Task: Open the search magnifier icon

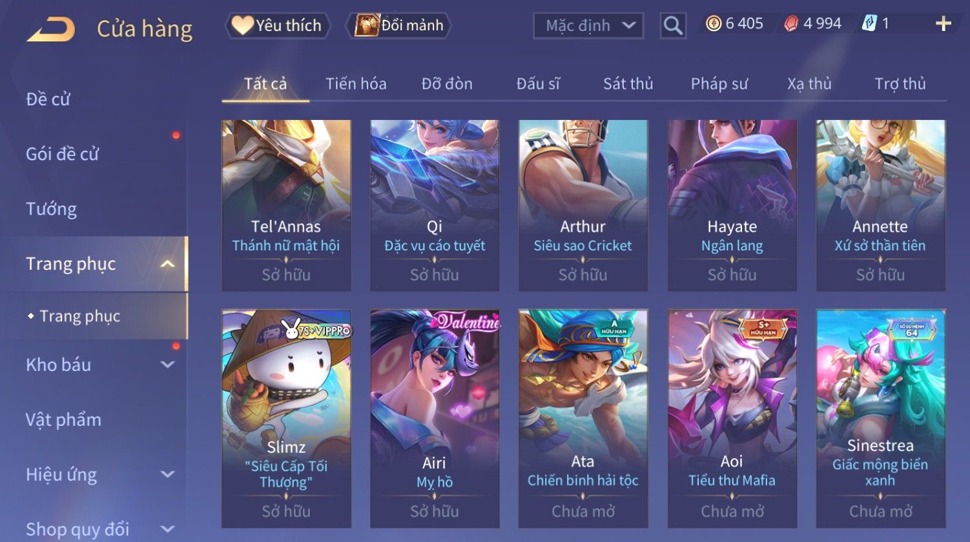Action: [x=673, y=26]
